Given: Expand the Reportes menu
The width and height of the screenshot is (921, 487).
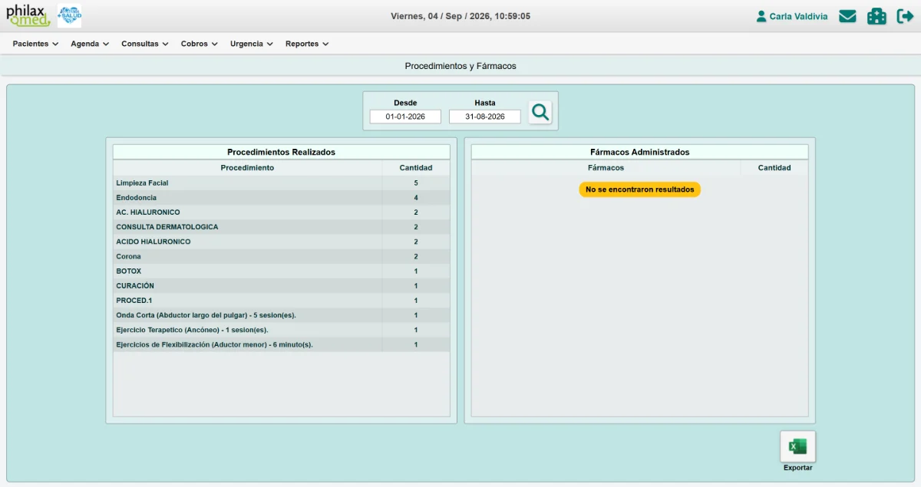Looking at the screenshot, I should click(x=307, y=44).
